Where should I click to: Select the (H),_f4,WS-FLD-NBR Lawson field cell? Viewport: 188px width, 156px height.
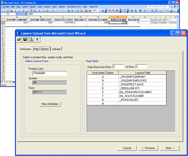142,96
